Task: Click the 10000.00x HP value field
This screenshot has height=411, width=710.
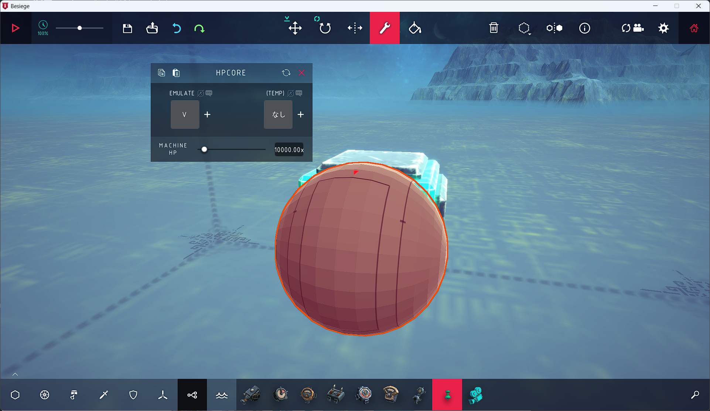Action: [289, 150]
